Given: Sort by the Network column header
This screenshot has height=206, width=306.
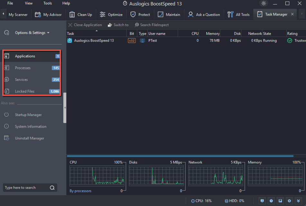Looking at the screenshot, I should click(252, 33).
